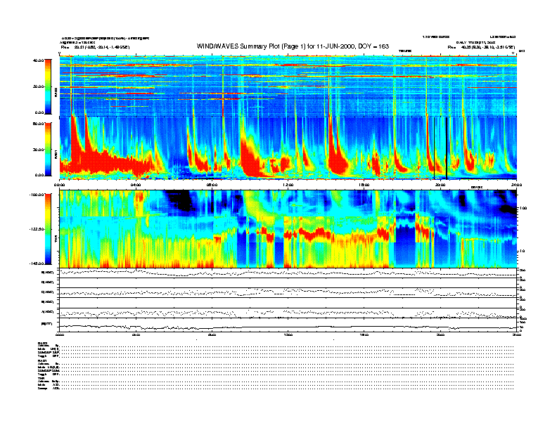
Task: Click the fifth dotted line plot below TNR
Action: [x=288, y=313]
